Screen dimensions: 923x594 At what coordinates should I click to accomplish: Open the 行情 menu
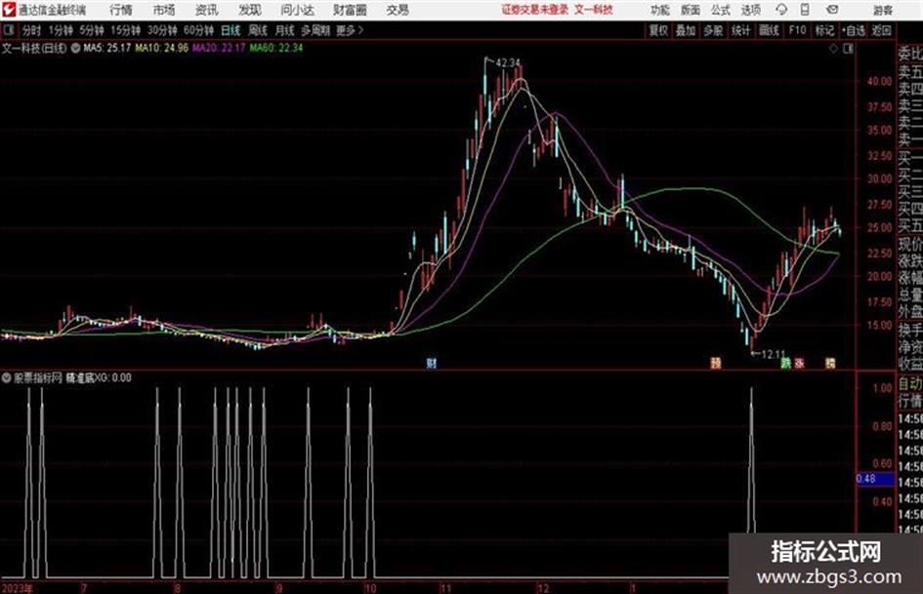(x=121, y=10)
